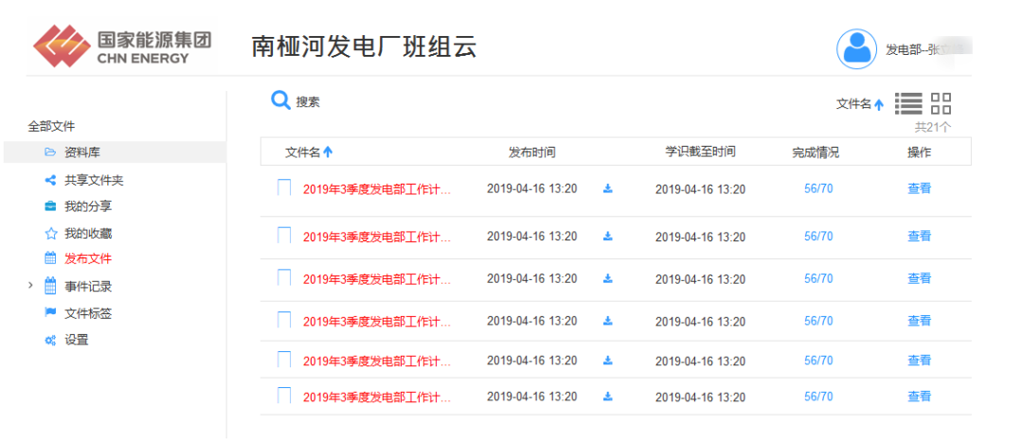
Task: Open 我的收藏 in the sidebar
Action: [87, 233]
